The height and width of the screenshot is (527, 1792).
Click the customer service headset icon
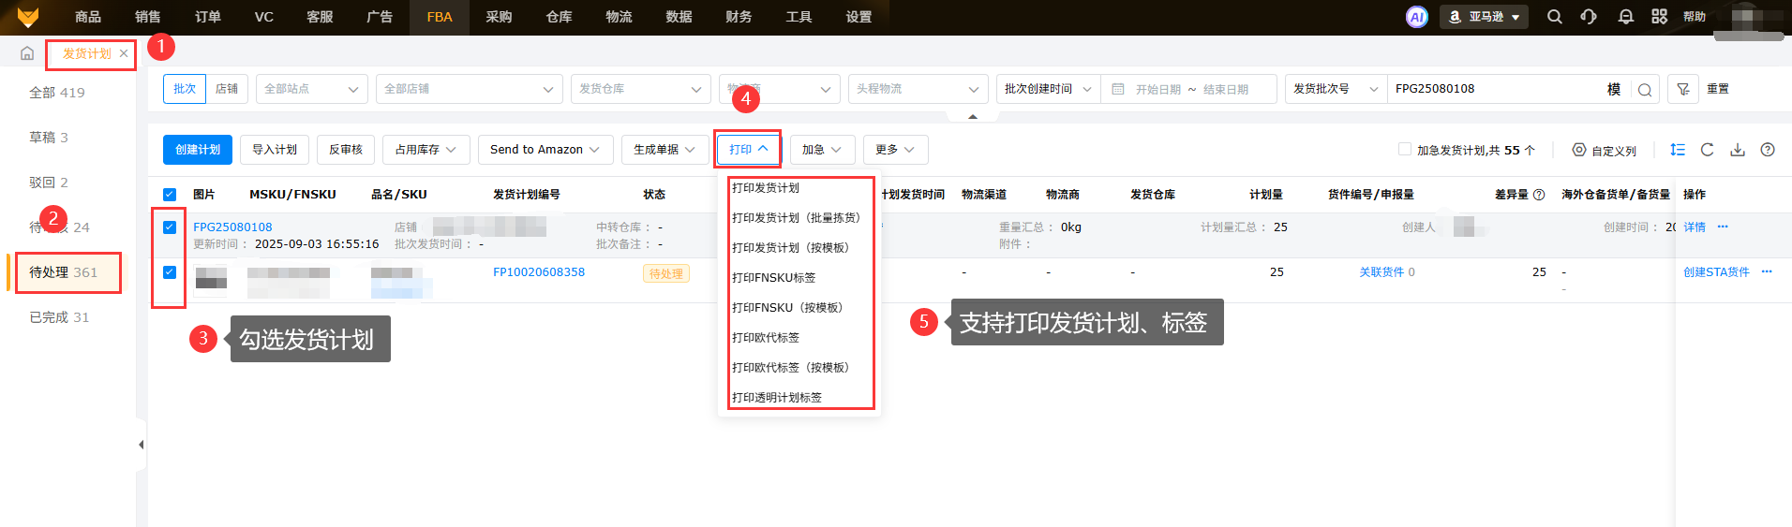pyautogui.click(x=1589, y=17)
